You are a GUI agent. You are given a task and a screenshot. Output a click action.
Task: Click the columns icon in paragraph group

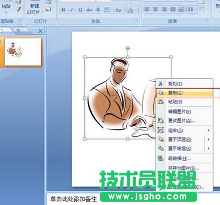tap(190, 10)
